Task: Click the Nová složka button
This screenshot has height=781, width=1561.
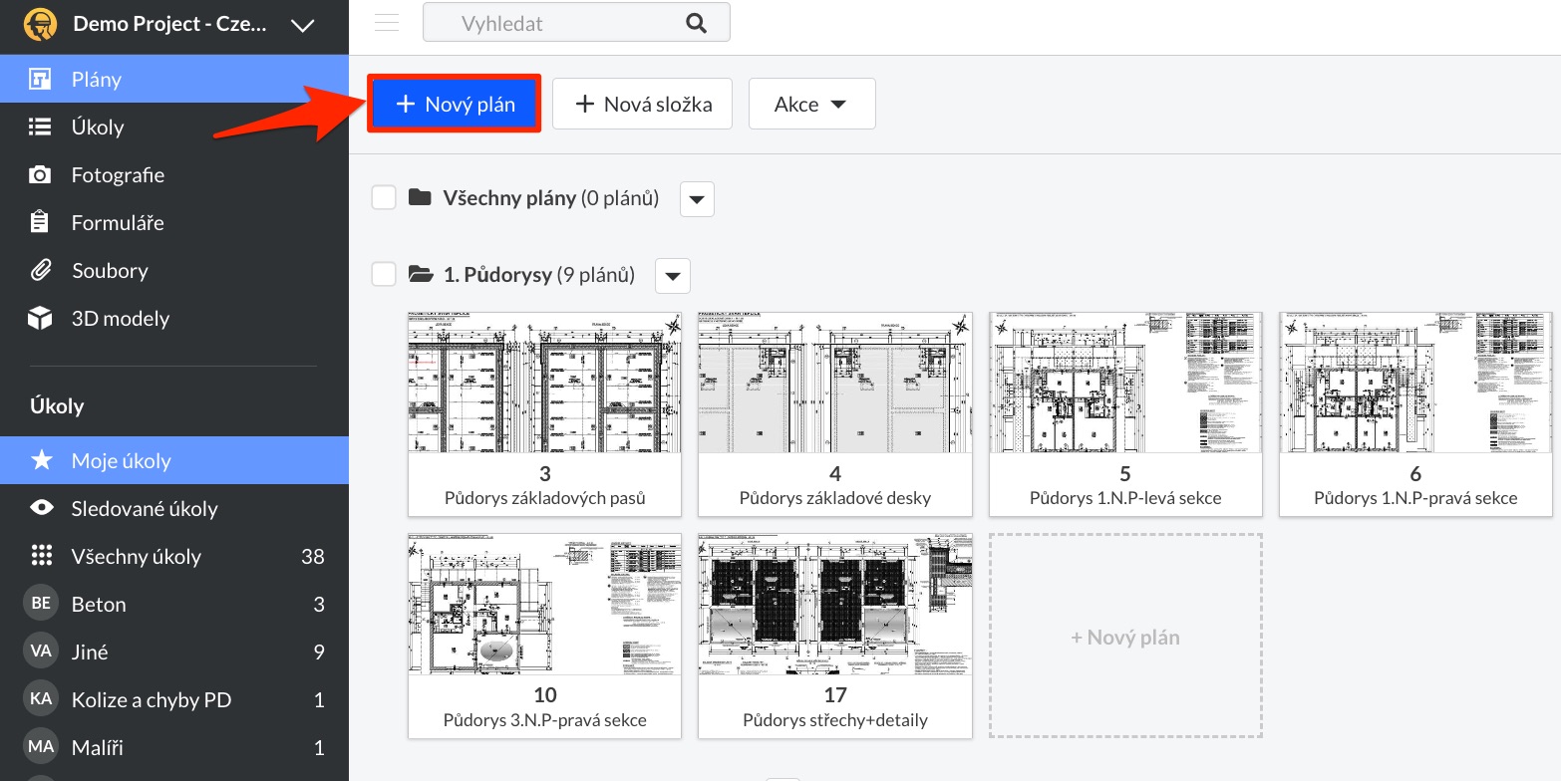Action: coord(643,104)
